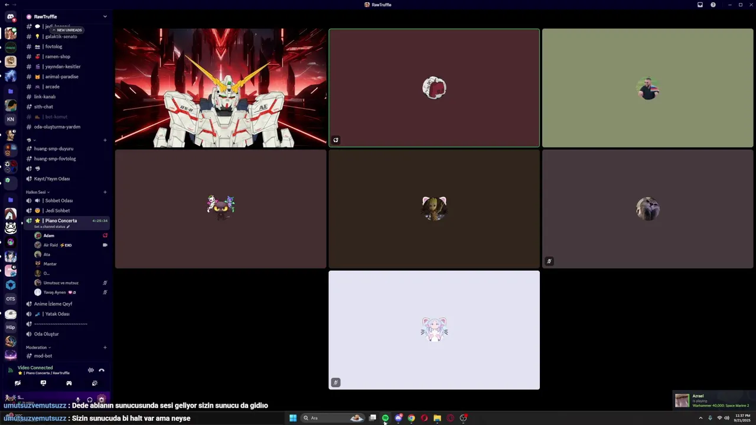Open the panda face server icon
756x425 pixels.
pos(11,227)
